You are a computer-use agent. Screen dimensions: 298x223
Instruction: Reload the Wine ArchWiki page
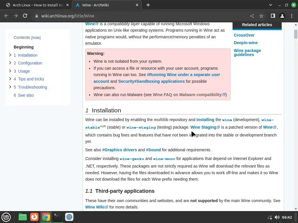coord(25,16)
